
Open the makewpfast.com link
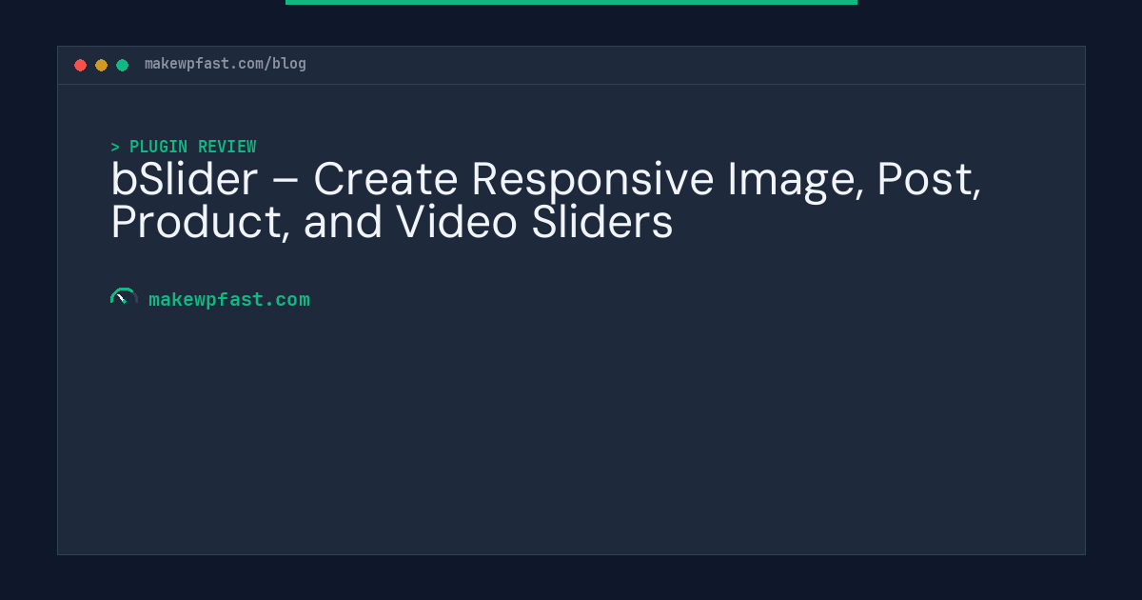tap(229, 299)
